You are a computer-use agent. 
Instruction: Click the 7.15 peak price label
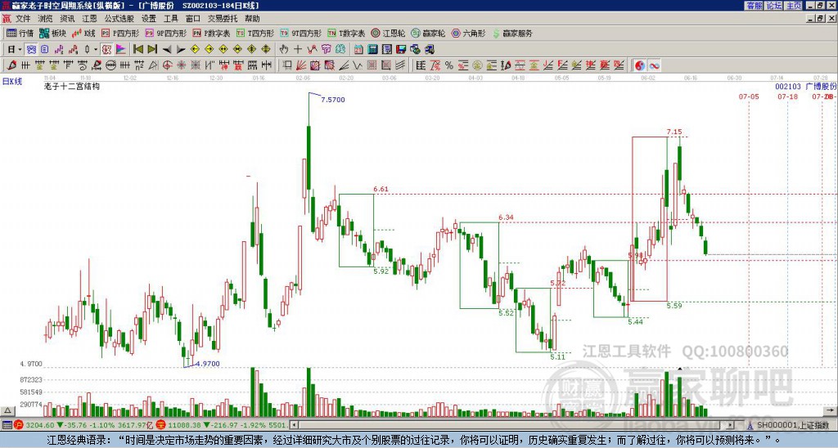click(674, 132)
